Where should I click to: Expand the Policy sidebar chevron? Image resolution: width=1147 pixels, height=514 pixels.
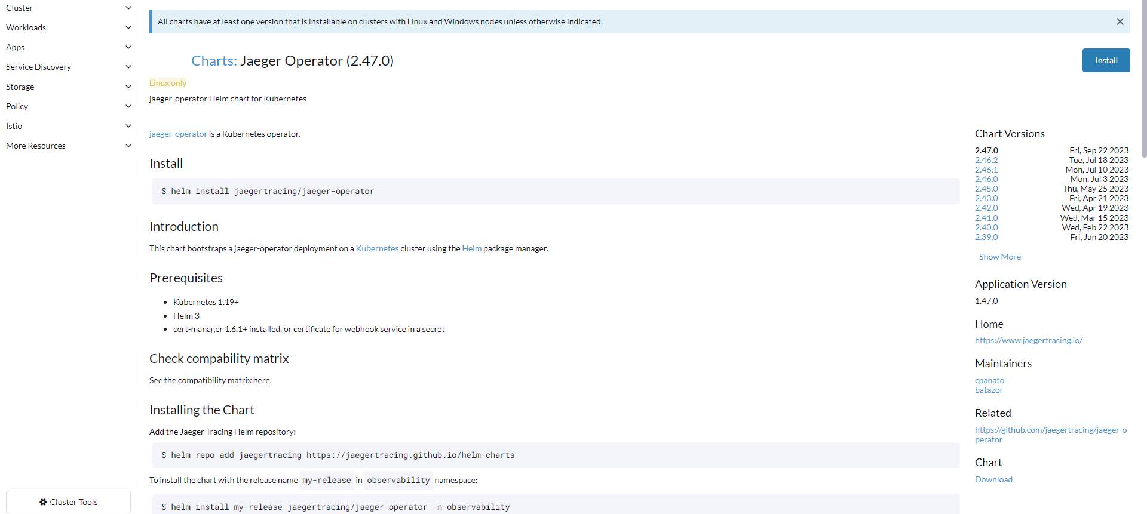(x=128, y=106)
